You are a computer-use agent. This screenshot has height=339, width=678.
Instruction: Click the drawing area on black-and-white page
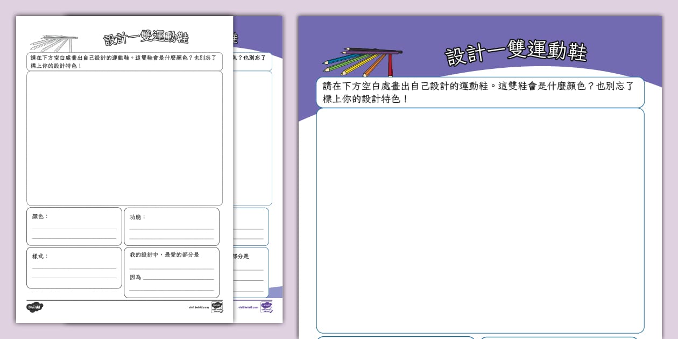coord(124,138)
